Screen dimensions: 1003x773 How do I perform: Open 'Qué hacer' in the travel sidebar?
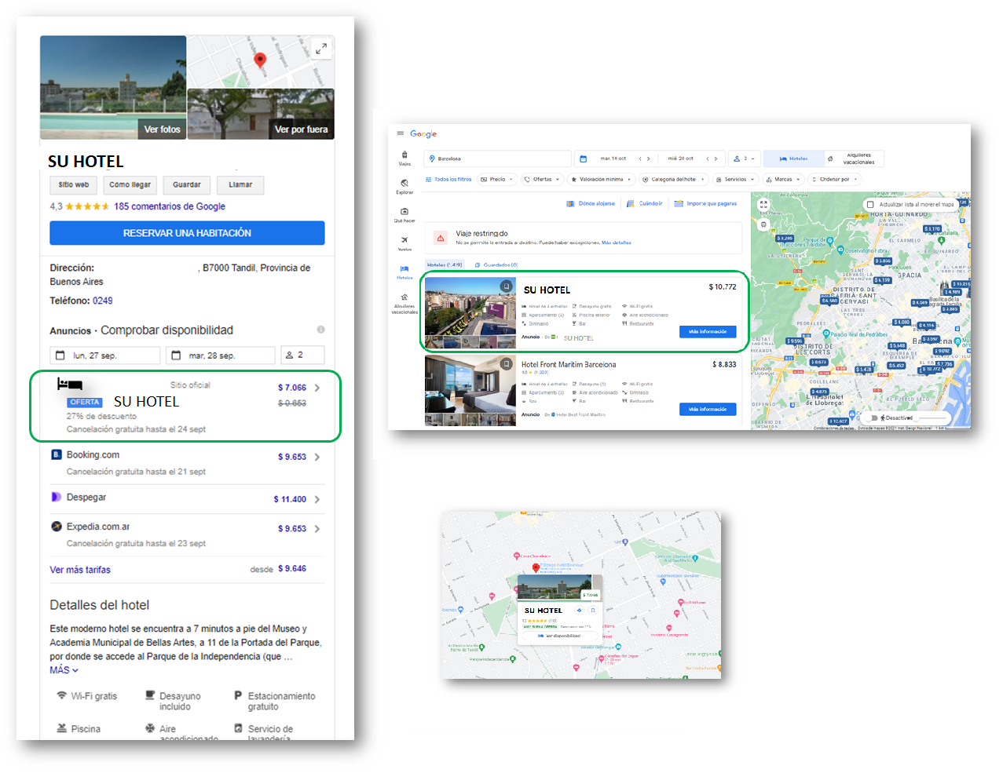point(404,215)
